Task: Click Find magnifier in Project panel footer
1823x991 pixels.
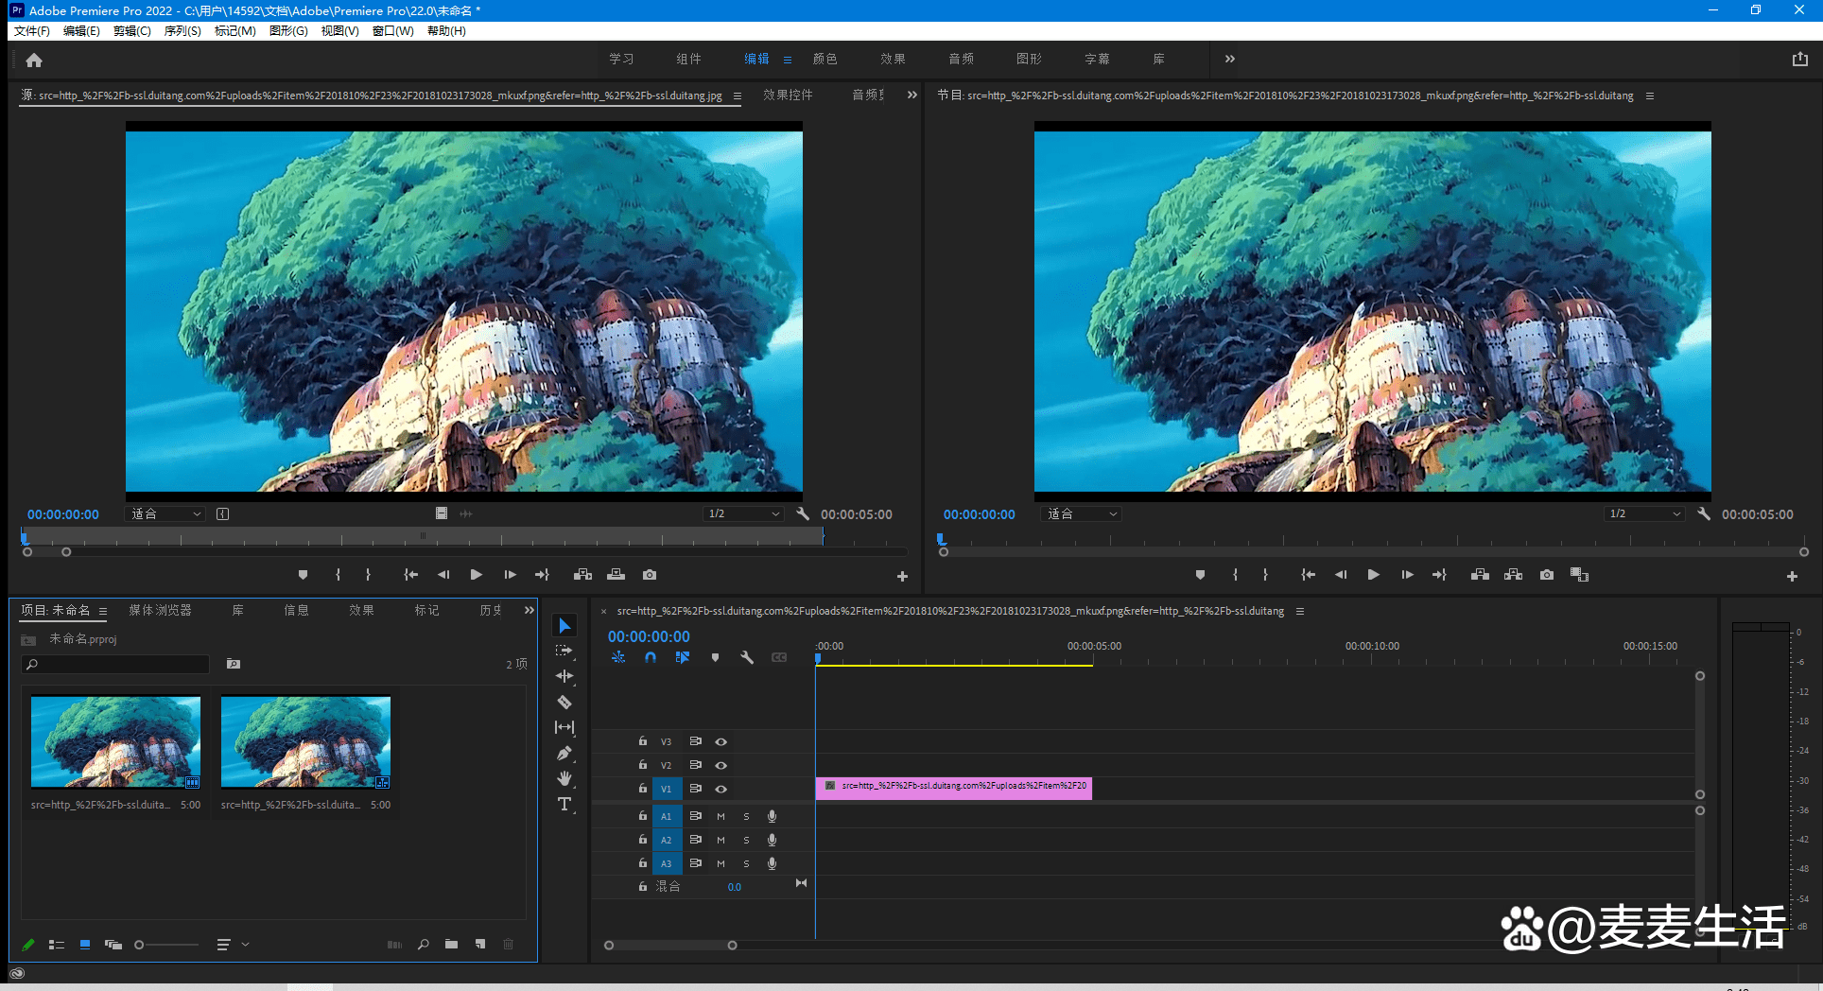Action: (x=424, y=944)
